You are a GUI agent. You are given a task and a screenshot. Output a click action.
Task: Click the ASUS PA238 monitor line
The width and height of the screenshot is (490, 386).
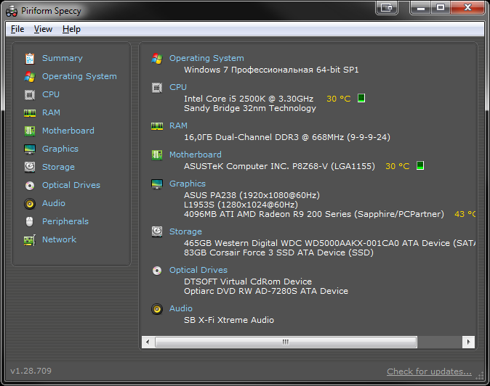(252, 195)
